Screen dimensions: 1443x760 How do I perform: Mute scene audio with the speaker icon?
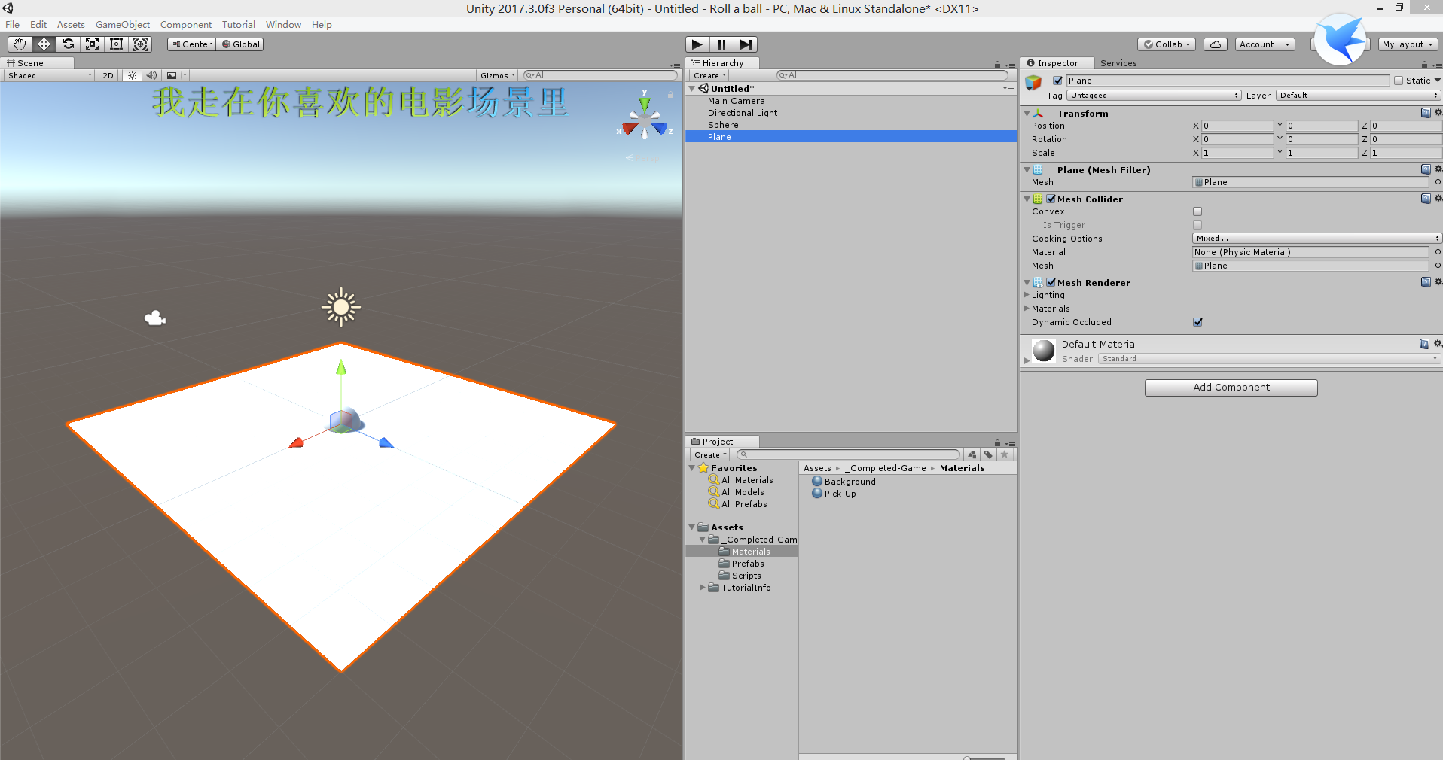pyautogui.click(x=151, y=75)
